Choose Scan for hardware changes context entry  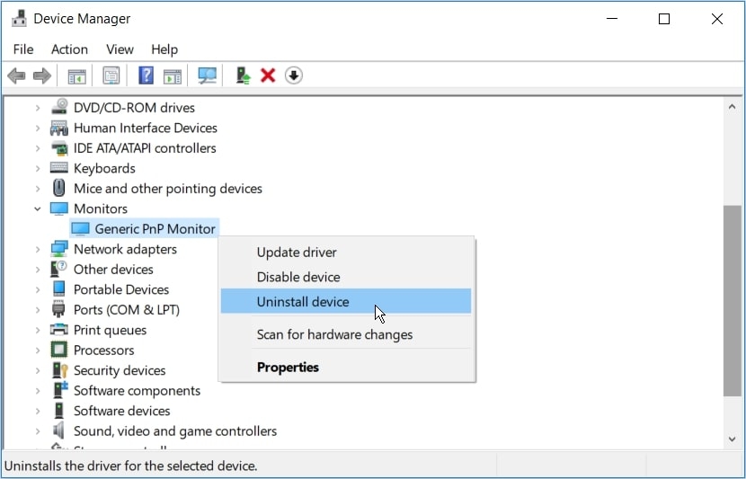click(x=346, y=334)
